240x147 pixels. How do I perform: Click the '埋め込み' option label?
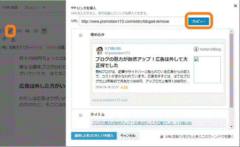tap(97, 35)
